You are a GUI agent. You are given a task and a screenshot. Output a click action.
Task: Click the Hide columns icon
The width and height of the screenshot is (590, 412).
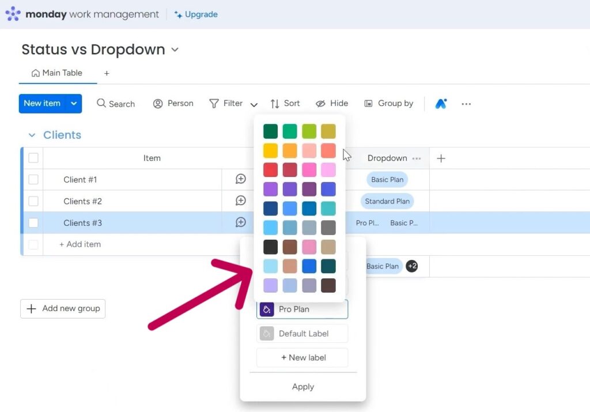[x=320, y=104]
